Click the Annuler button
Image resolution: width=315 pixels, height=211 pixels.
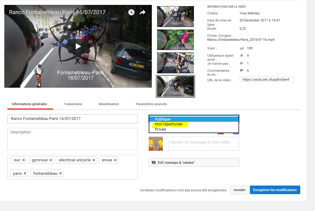click(239, 190)
